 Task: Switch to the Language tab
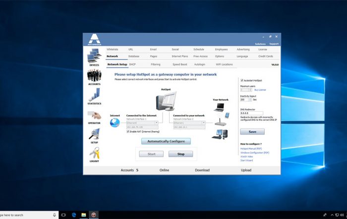pos(242,56)
